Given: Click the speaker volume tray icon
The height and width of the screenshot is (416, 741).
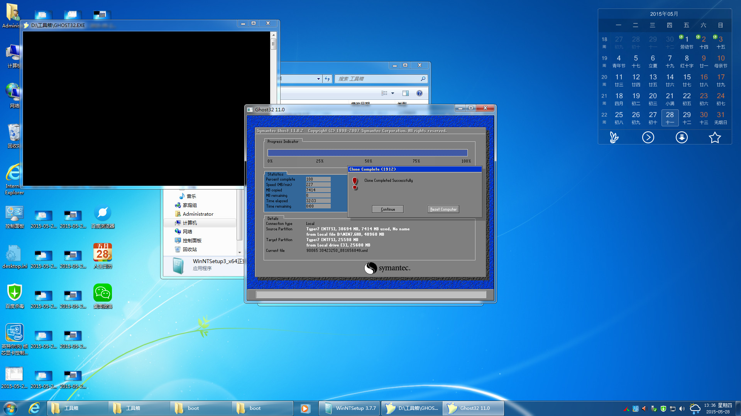Looking at the screenshot, I should point(682,409).
